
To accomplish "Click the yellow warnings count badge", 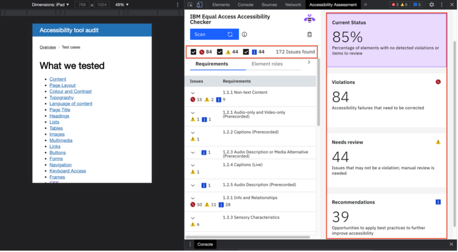I will click(x=404, y=4).
